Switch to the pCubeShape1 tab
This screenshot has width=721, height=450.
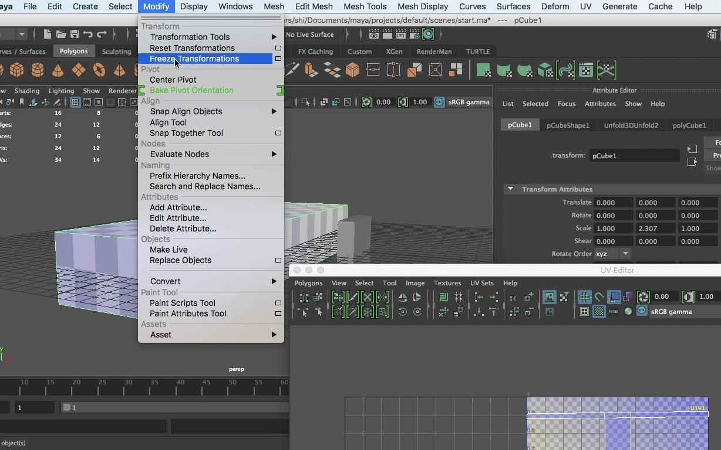point(567,125)
